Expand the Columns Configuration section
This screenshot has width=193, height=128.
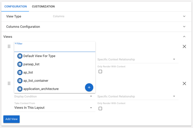pos(184,27)
